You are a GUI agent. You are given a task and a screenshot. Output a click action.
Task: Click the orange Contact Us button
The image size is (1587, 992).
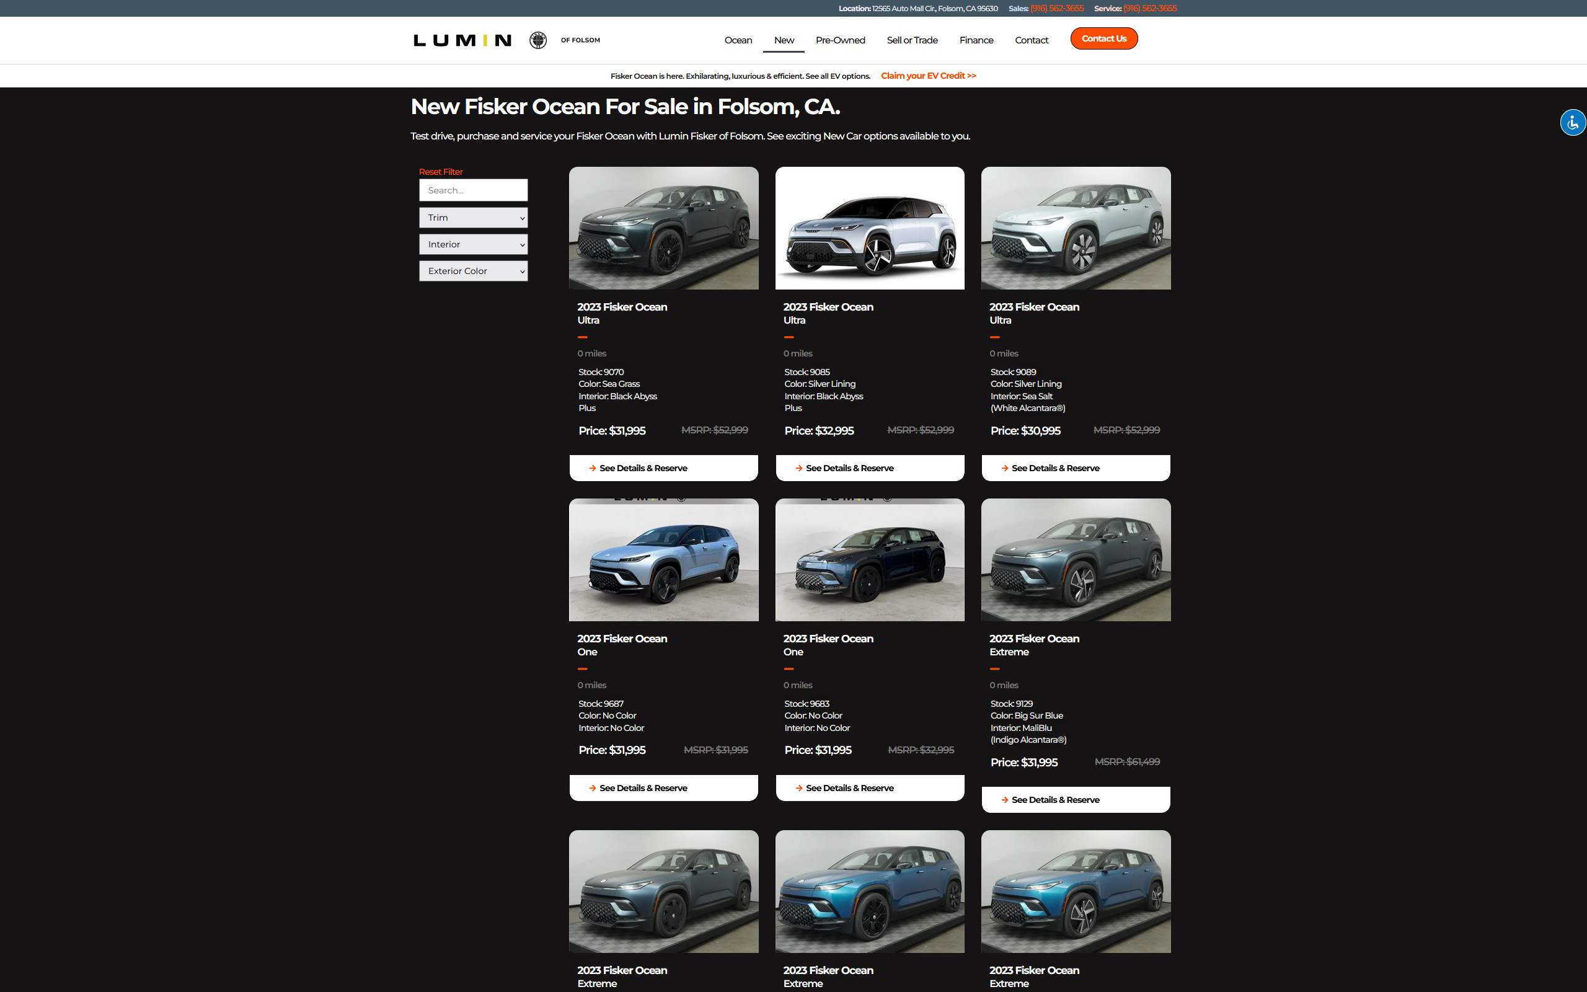1103,38
